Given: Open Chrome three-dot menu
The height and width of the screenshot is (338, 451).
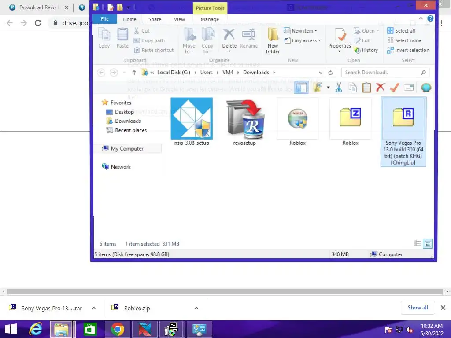Looking at the screenshot, I should point(441,23).
